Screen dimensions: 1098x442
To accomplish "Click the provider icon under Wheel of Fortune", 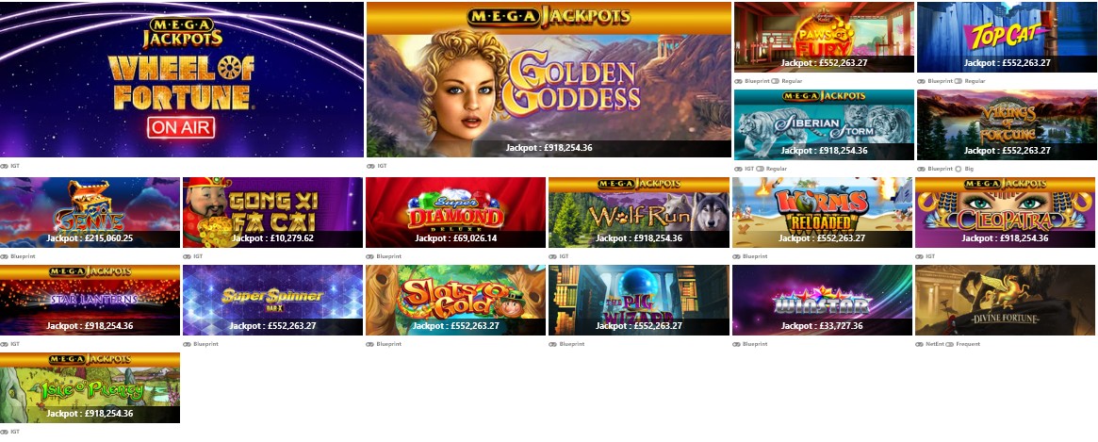I will [4, 166].
